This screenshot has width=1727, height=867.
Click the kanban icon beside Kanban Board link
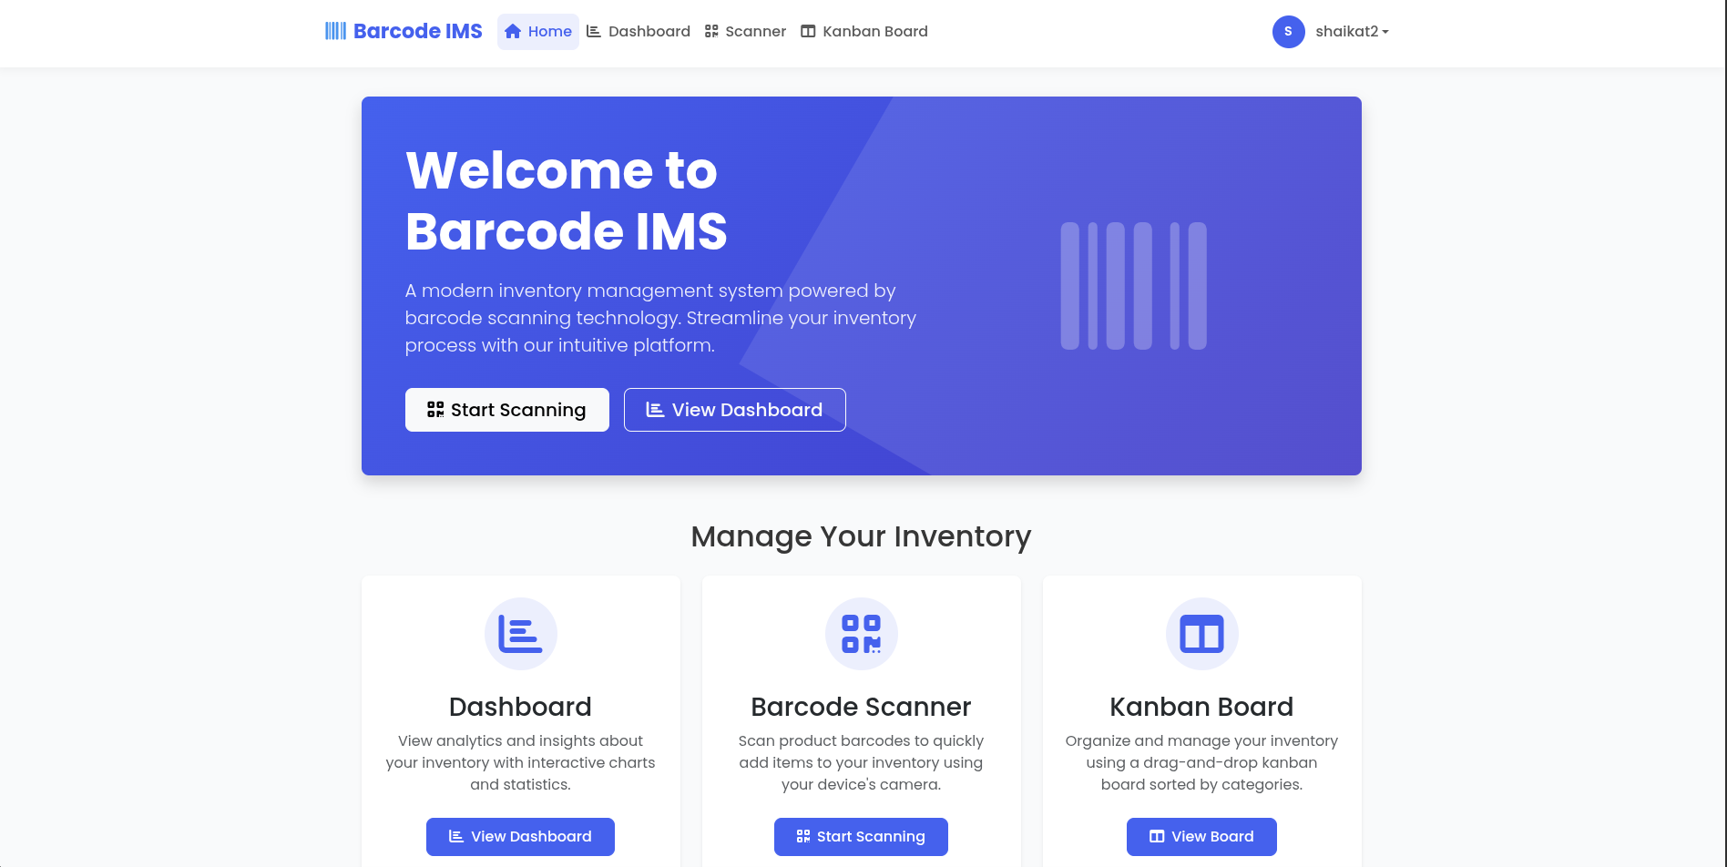807,30
